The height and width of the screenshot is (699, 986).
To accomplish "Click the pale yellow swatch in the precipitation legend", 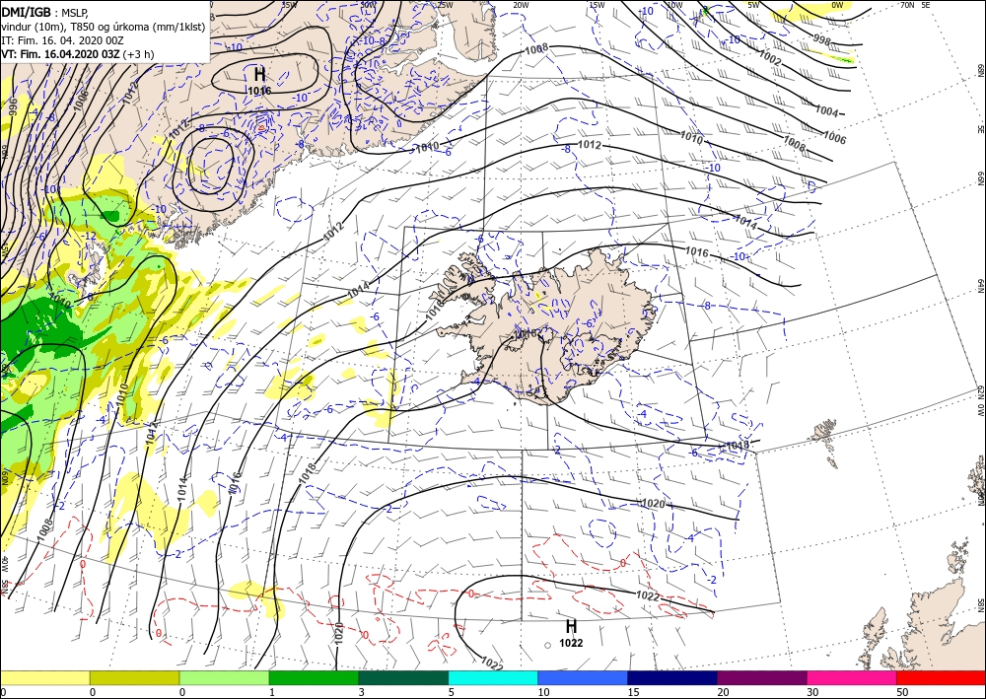I will (44, 677).
